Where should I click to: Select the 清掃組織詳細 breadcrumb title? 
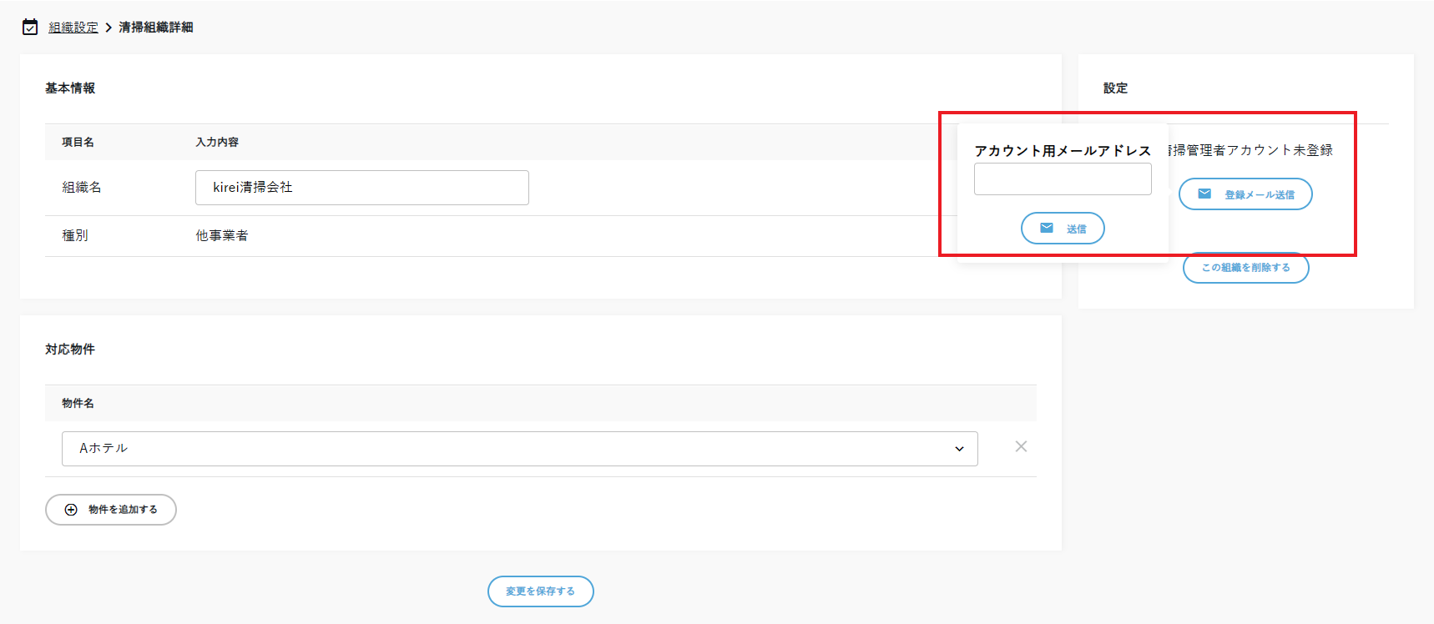[x=156, y=28]
